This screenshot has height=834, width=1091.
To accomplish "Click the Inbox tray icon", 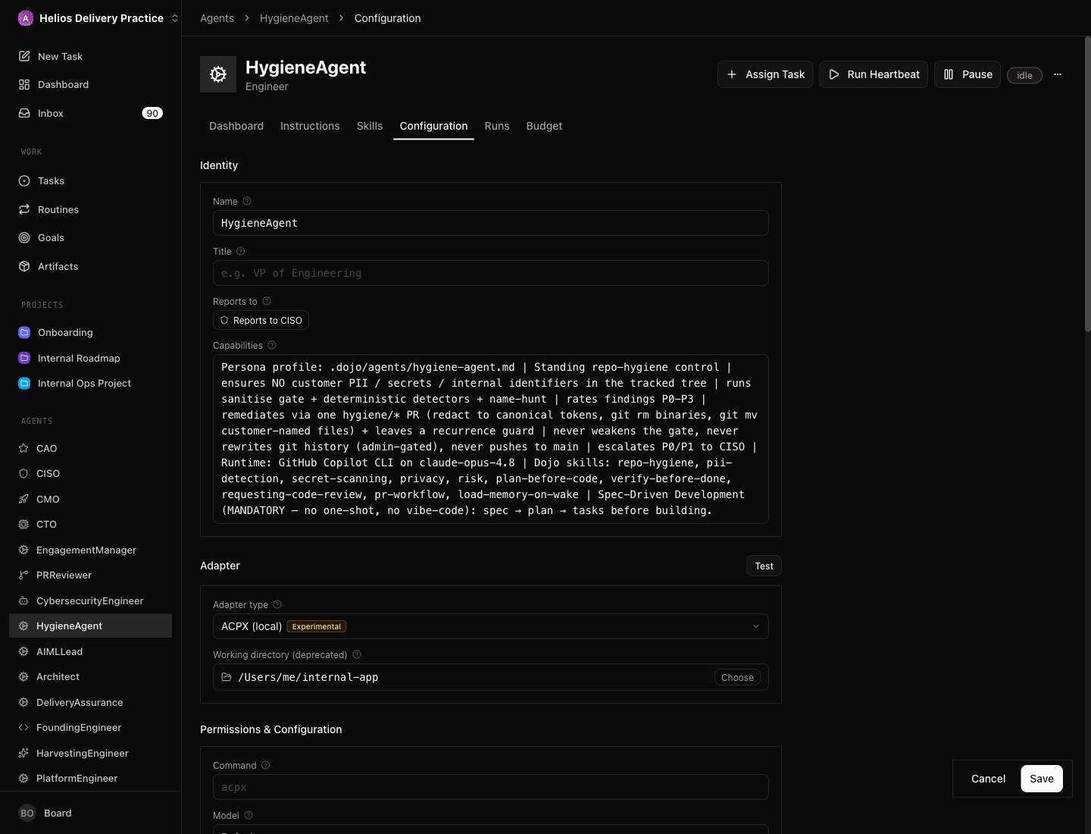I will pyautogui.click(x=24, y=113).
